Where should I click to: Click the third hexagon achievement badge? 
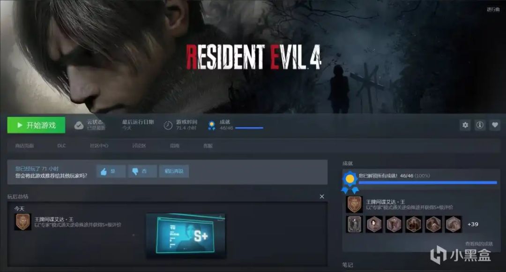pos(394,224)
